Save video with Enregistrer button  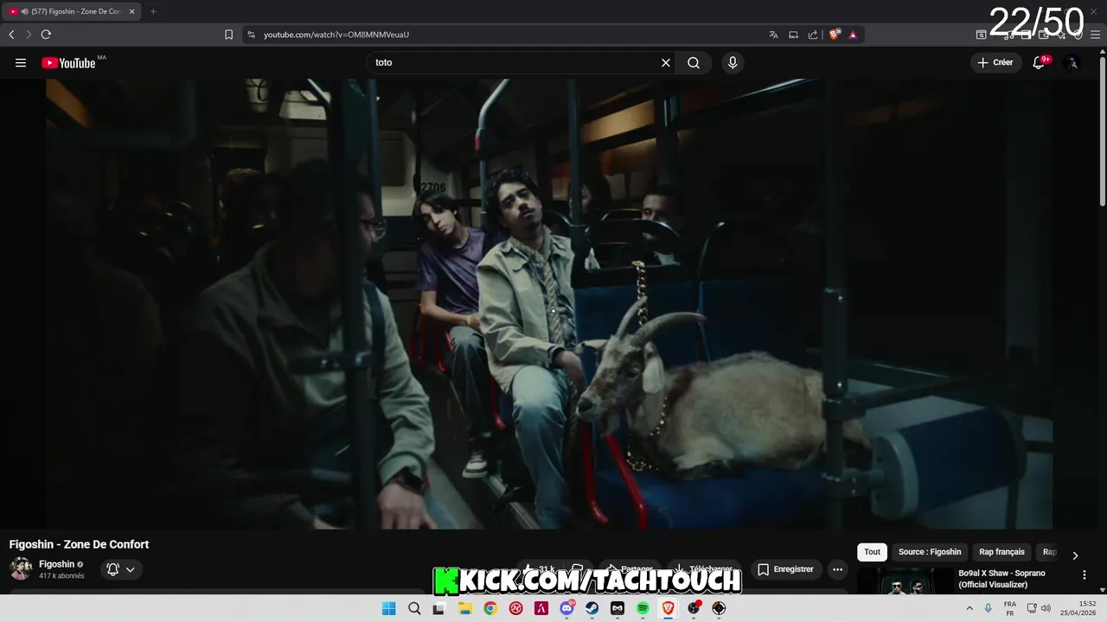pyautogui.click(x=786, y=569)
